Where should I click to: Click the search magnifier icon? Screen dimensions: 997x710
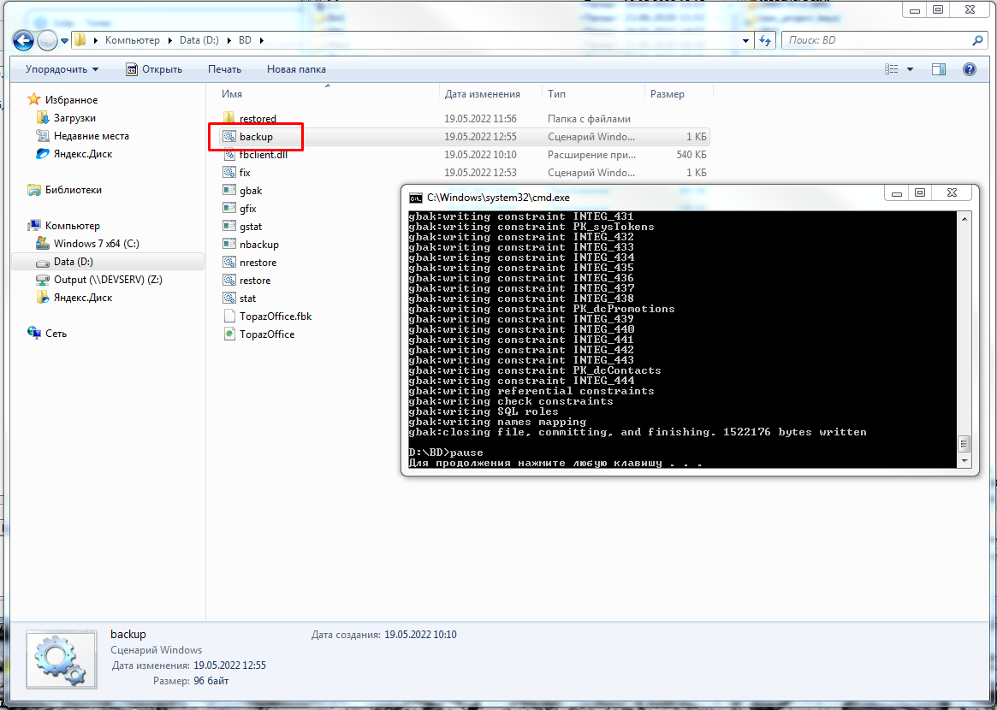point(978,40)
